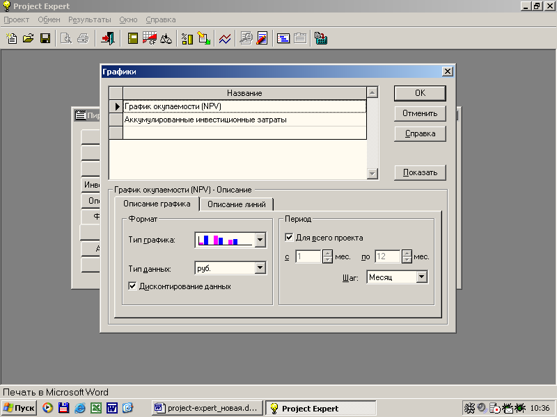Click Project Expert taskbar button
Screen dimensions: 557x417
pyautogui.click(x=321, y=408)
